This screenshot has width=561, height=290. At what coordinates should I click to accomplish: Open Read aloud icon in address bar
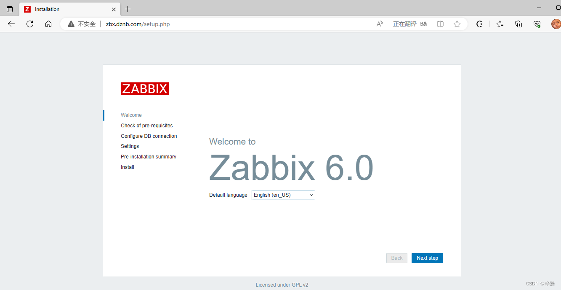click(380, 24)
